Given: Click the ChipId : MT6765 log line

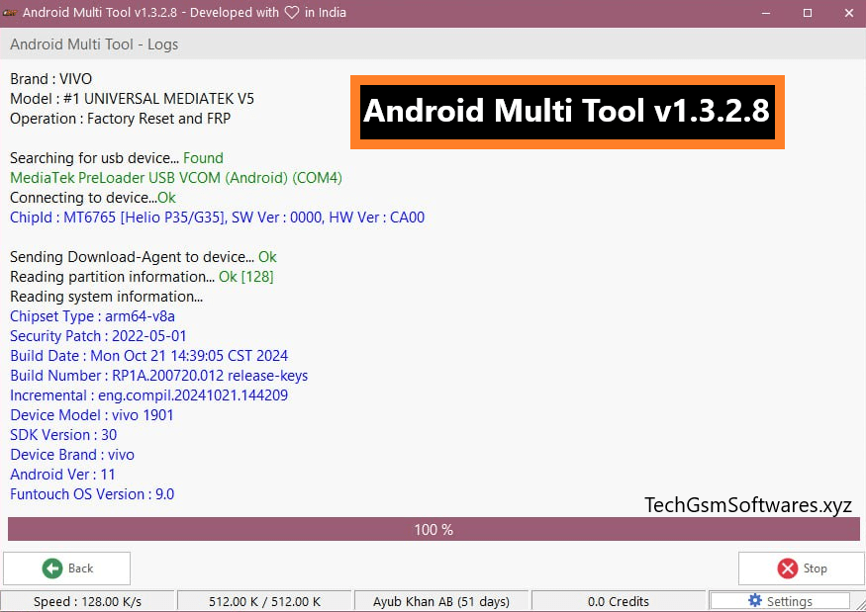Looking at the screenshot, I should pyautogui.click(x=217, y=218).
